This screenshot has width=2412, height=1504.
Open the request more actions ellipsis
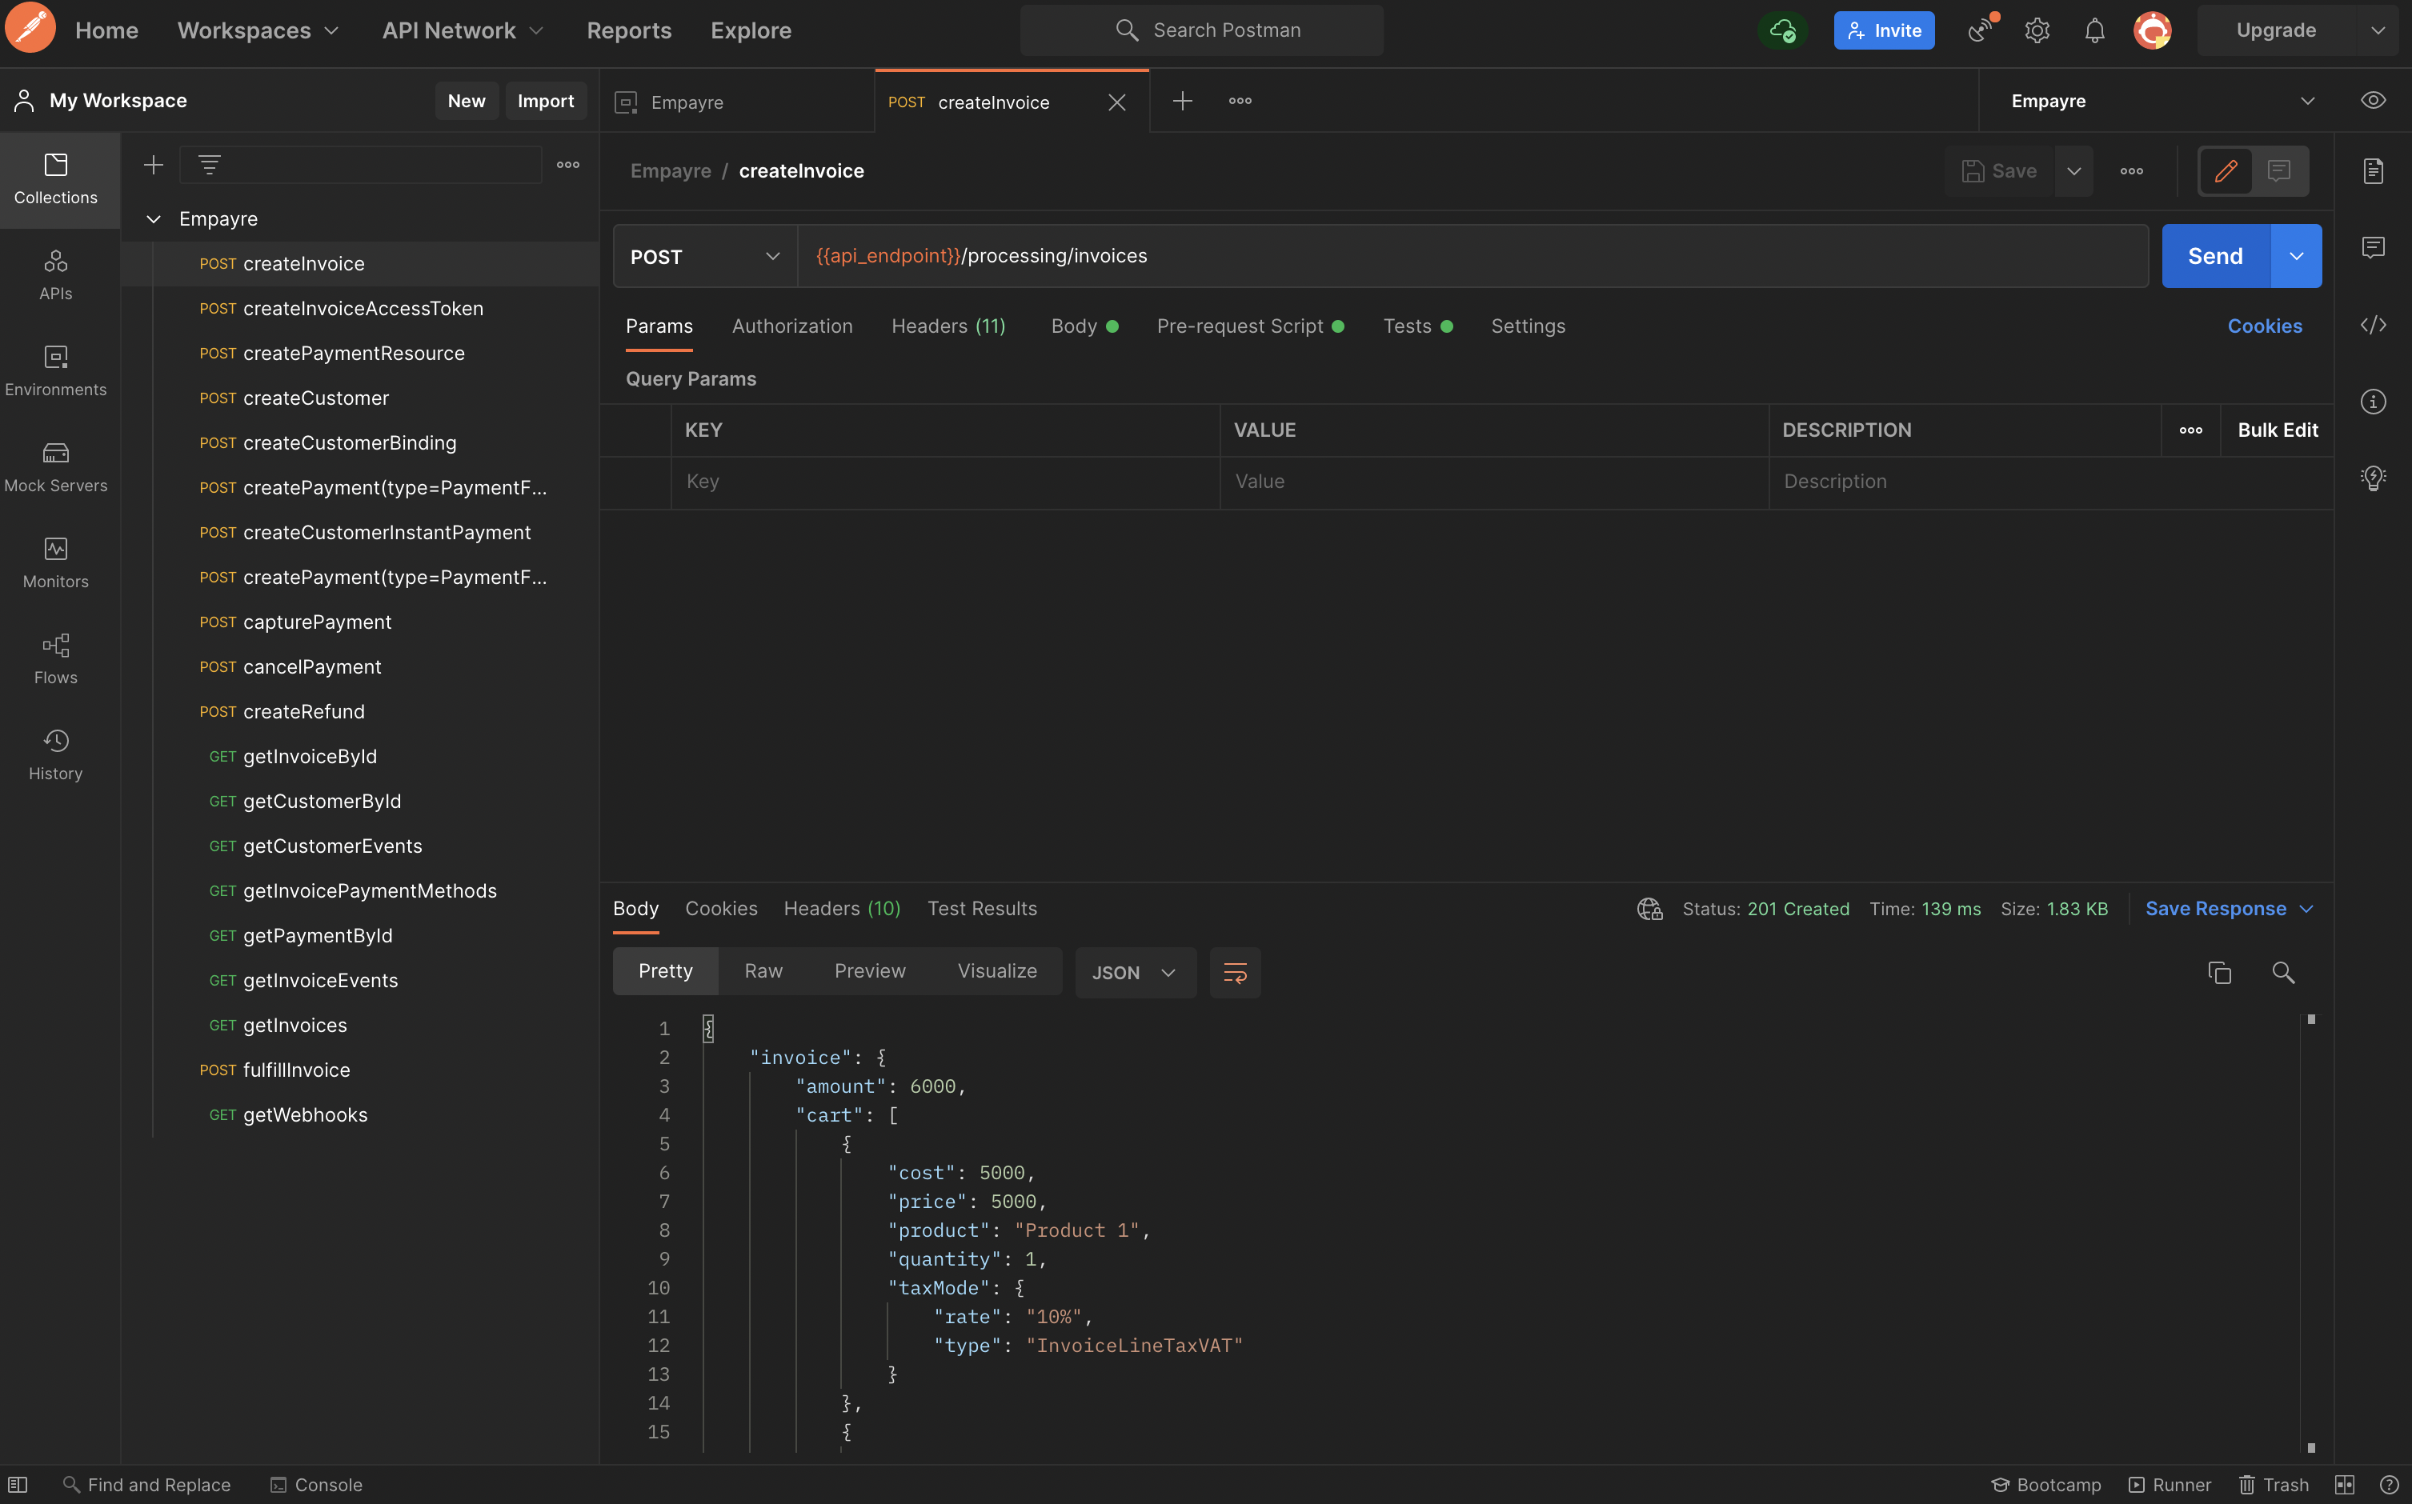[x=2131, y=171]
